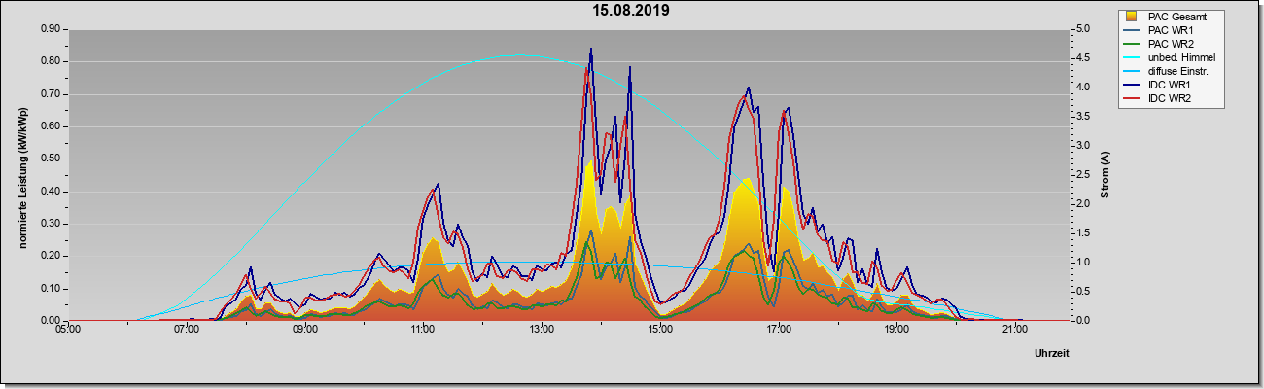This screenshot has height=389, width=1264.
Task: Click the 0.50 value on left axis
Action: point(51,159)
